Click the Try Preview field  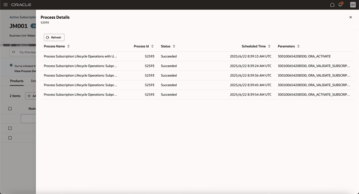23,52
